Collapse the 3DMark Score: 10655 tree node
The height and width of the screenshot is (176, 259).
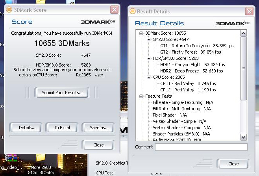tap(141, 33)
